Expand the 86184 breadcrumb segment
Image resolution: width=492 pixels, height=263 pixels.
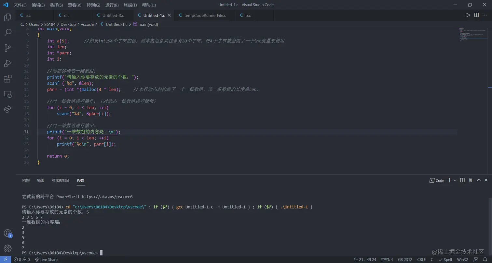50,24
